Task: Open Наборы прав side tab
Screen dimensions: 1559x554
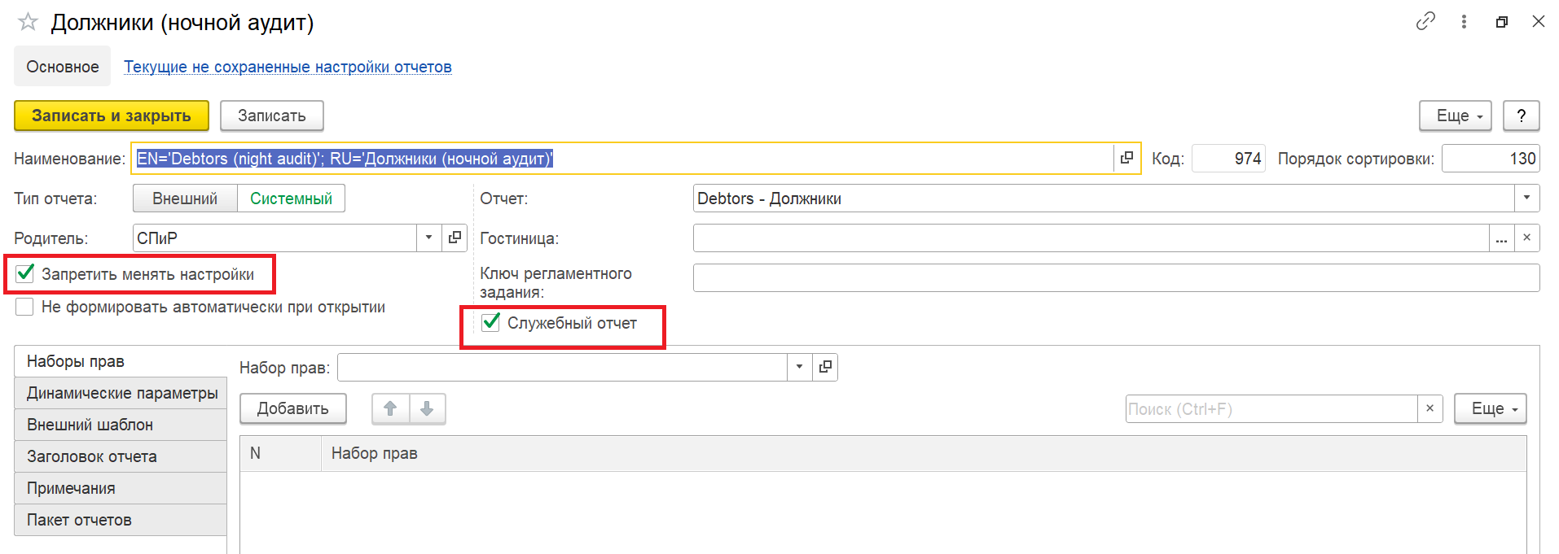Action: [x=121, y=361]
